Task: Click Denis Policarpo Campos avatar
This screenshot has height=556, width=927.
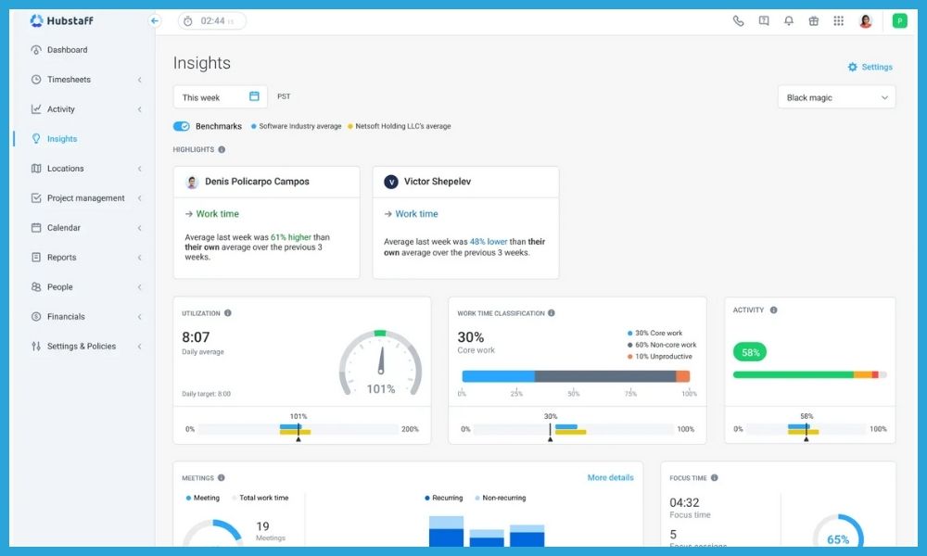Action: tap(192, 182)
